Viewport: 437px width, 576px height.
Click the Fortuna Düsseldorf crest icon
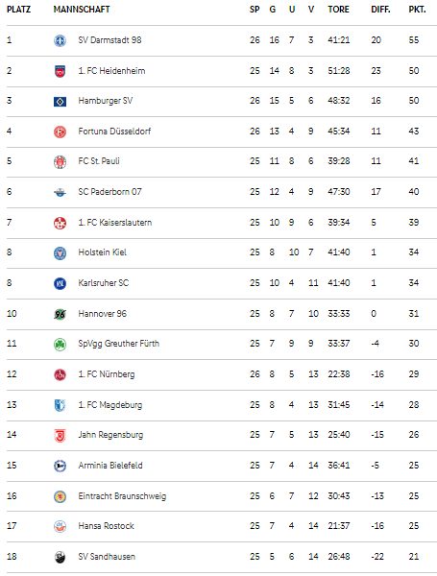click(x=60, y=132)
